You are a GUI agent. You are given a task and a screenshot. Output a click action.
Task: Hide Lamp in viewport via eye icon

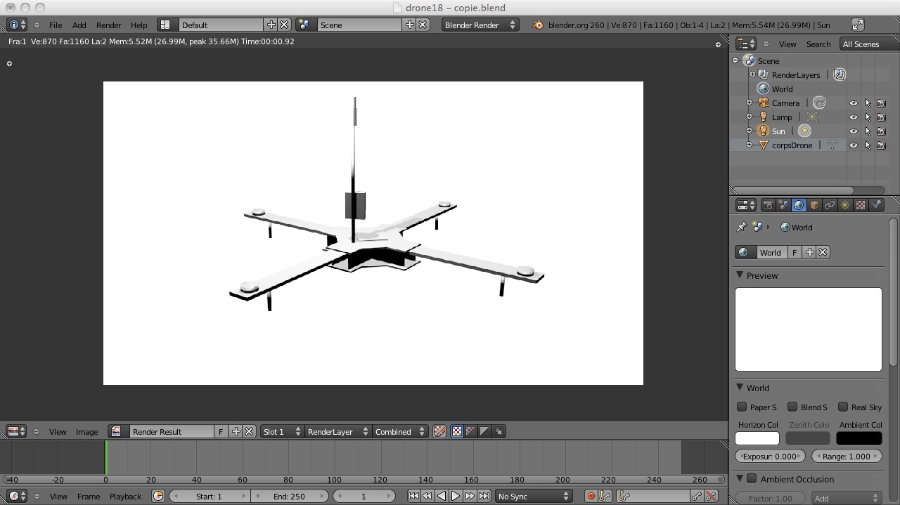854,117
